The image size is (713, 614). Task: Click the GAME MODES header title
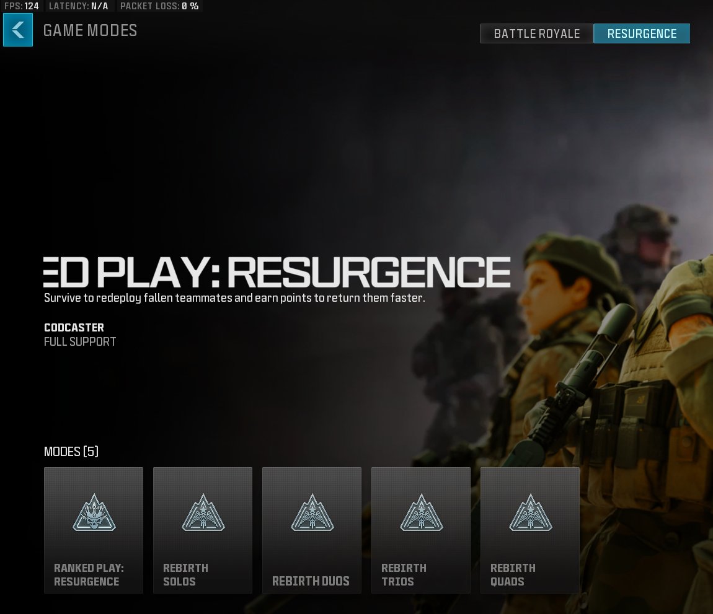(x=90, y=30)
